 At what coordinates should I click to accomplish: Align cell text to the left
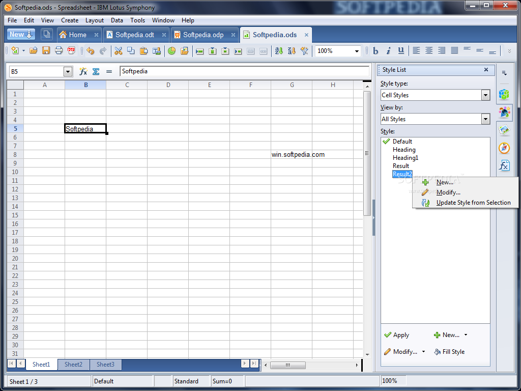tap(416, 51)
